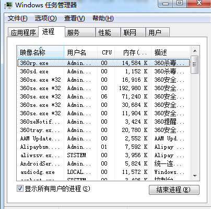This screenshot has height=209, width=211.
Task: Sort by 描述 column header
Action: click(x=171, y=52)
